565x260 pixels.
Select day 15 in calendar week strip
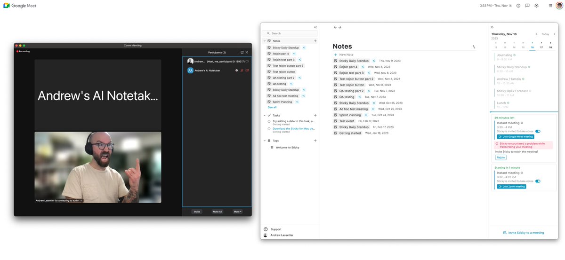pyautogui.click(x=523, y=47)
